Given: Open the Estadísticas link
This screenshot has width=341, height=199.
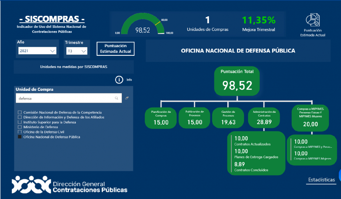Looking at the screenshot, I should pyautogui.click(x=321, y=180).
